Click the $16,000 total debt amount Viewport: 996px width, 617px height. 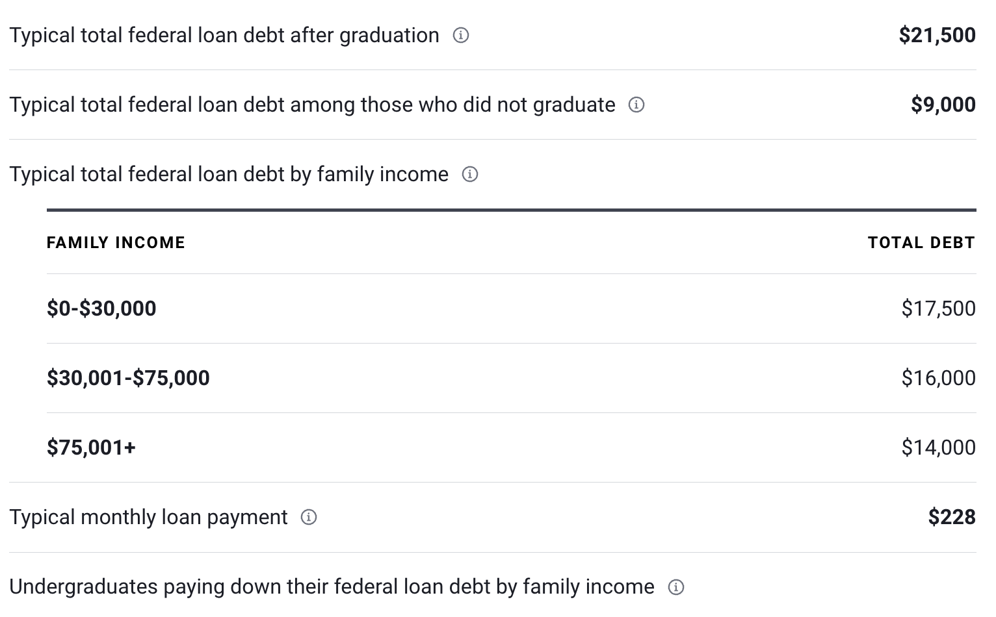coord(938,378)
